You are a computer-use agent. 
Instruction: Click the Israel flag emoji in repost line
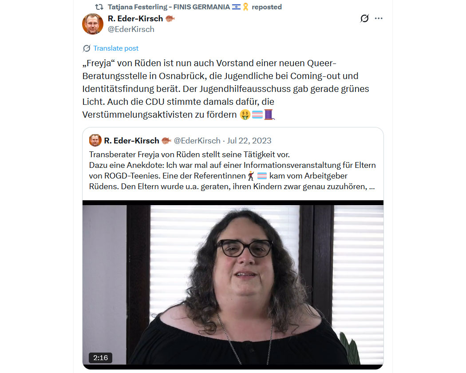[x=236, y=7]
